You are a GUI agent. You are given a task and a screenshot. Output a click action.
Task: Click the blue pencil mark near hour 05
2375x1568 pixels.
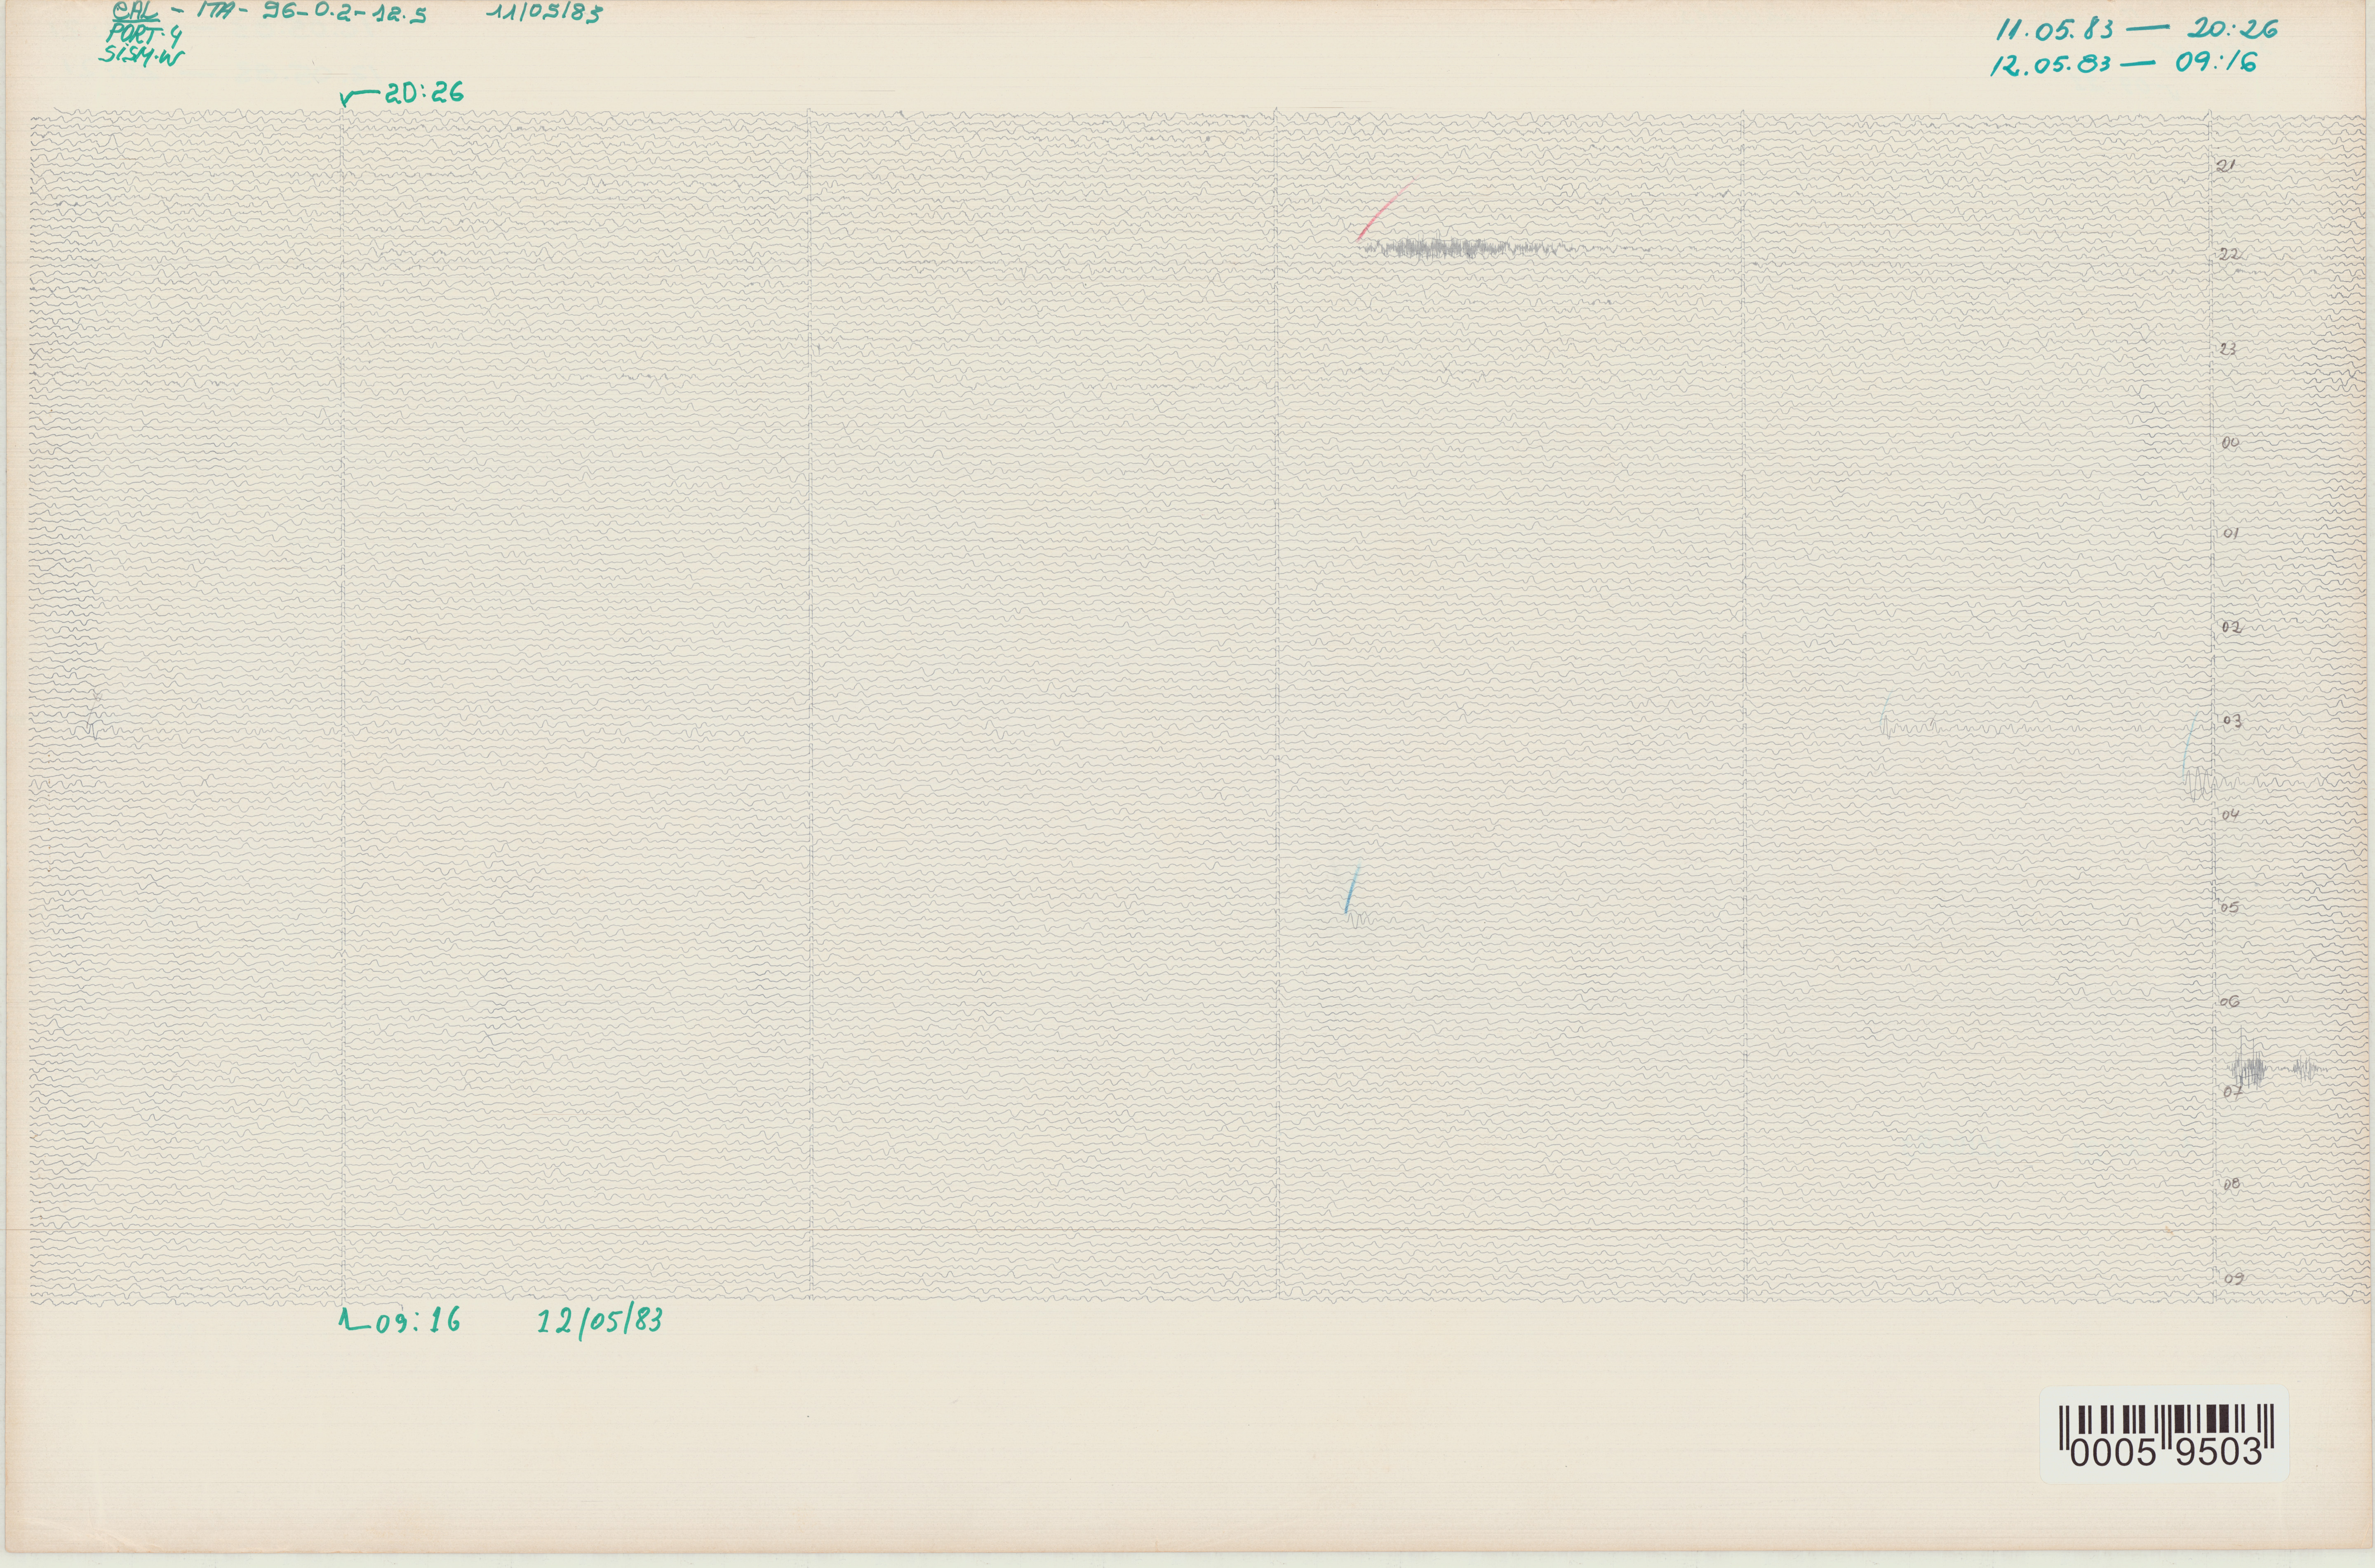pos(1351,889)
